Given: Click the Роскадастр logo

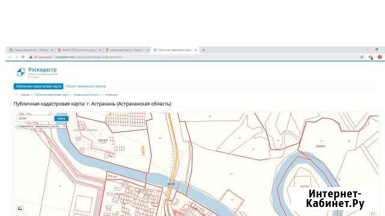Looking at the screenshot, I should 21,72.
